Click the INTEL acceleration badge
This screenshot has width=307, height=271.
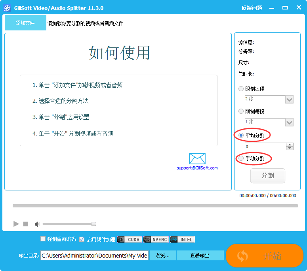pos(182,239)
